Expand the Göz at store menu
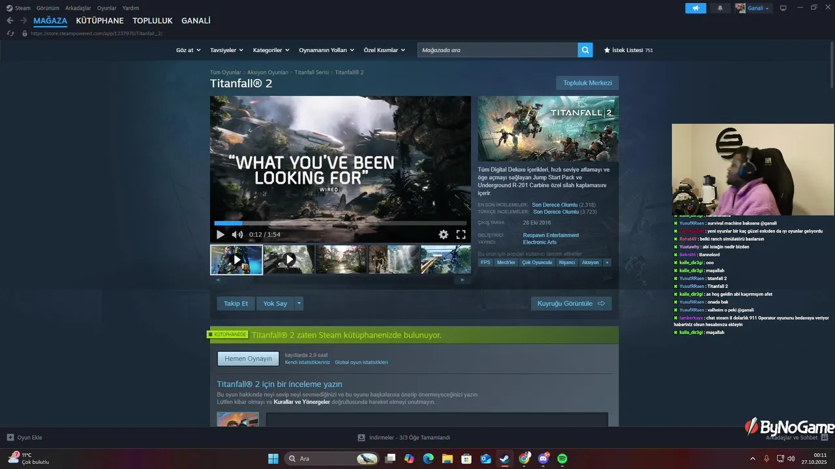The height and width of the screenshot is (469, 835). 187,50
